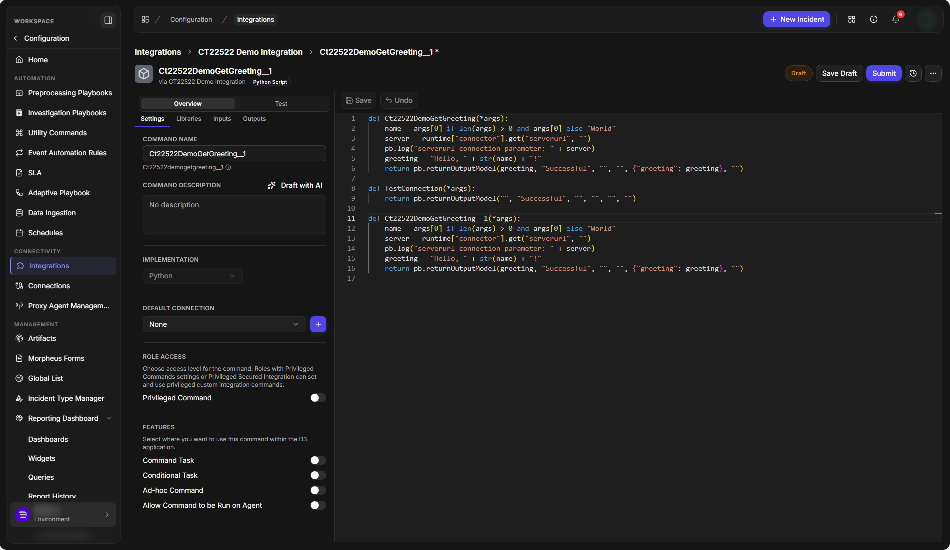Open the notifications bell icon

coord(896,19)
